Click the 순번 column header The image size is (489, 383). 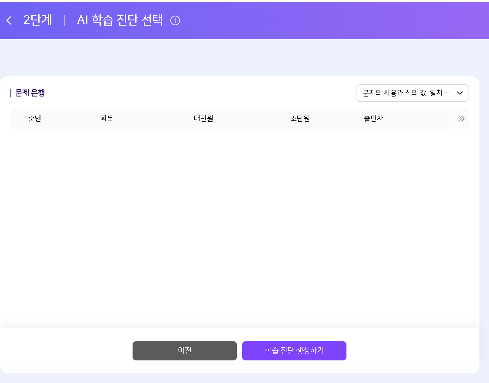(35, 119)
